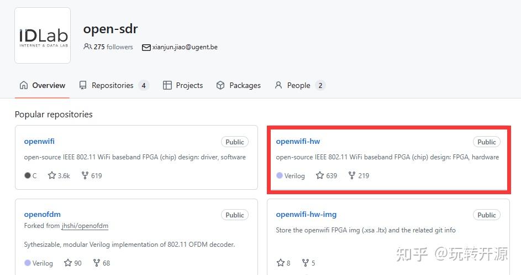Switch to the Packages tab
Image resolution: width=521 pixels, height=275 pixels.
tap(238, 86)
